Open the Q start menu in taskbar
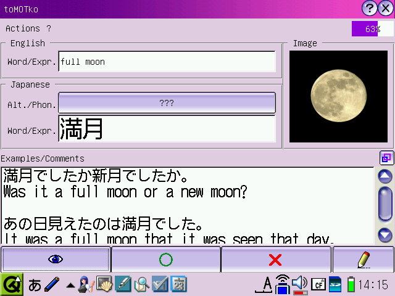This screenshot has height=296, width=395. tap(11, 284)
